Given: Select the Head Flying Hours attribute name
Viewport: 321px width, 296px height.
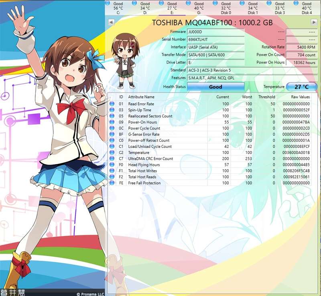Looking at the screenshot, I should click(144, 165).
